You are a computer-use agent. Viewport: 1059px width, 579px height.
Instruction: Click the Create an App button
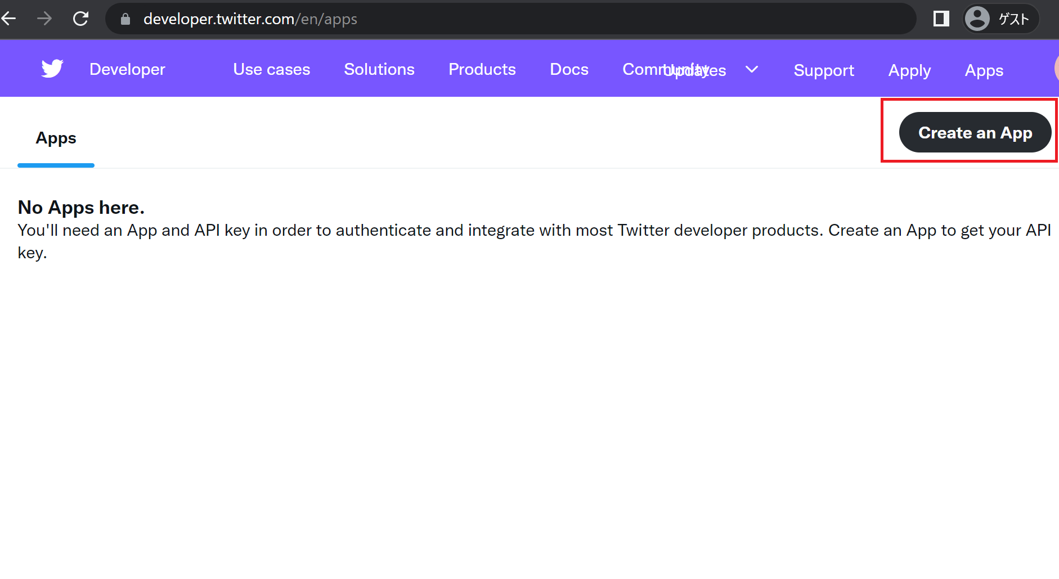coord(975,132)
